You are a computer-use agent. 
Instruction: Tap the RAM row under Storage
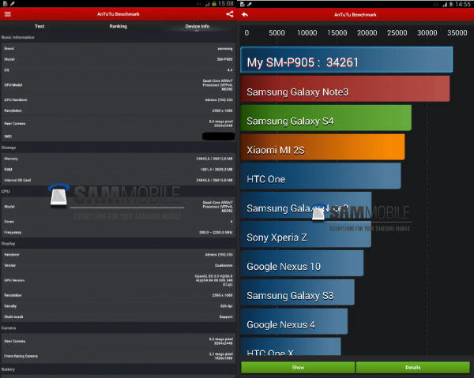point(118,170)
